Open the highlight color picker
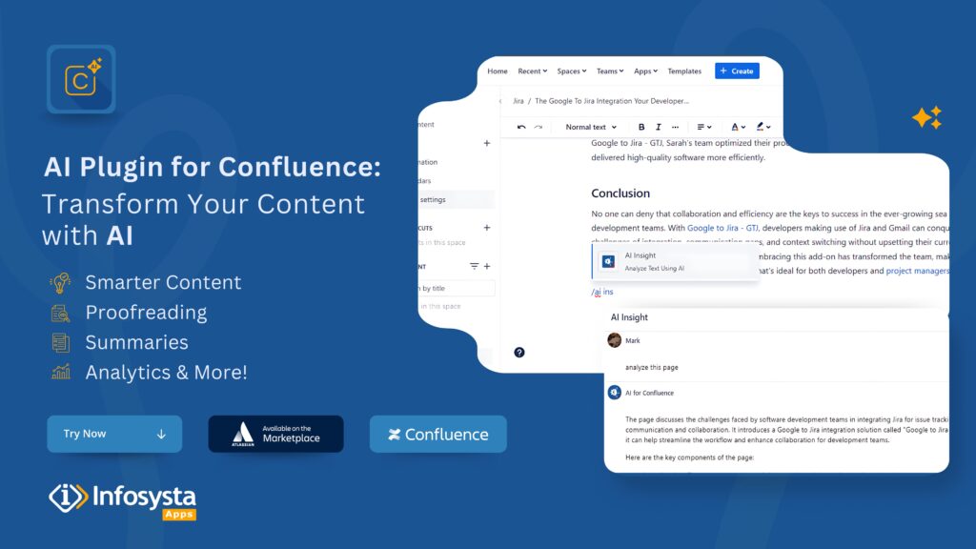976x549 pixels. click(x=763, y=127)
